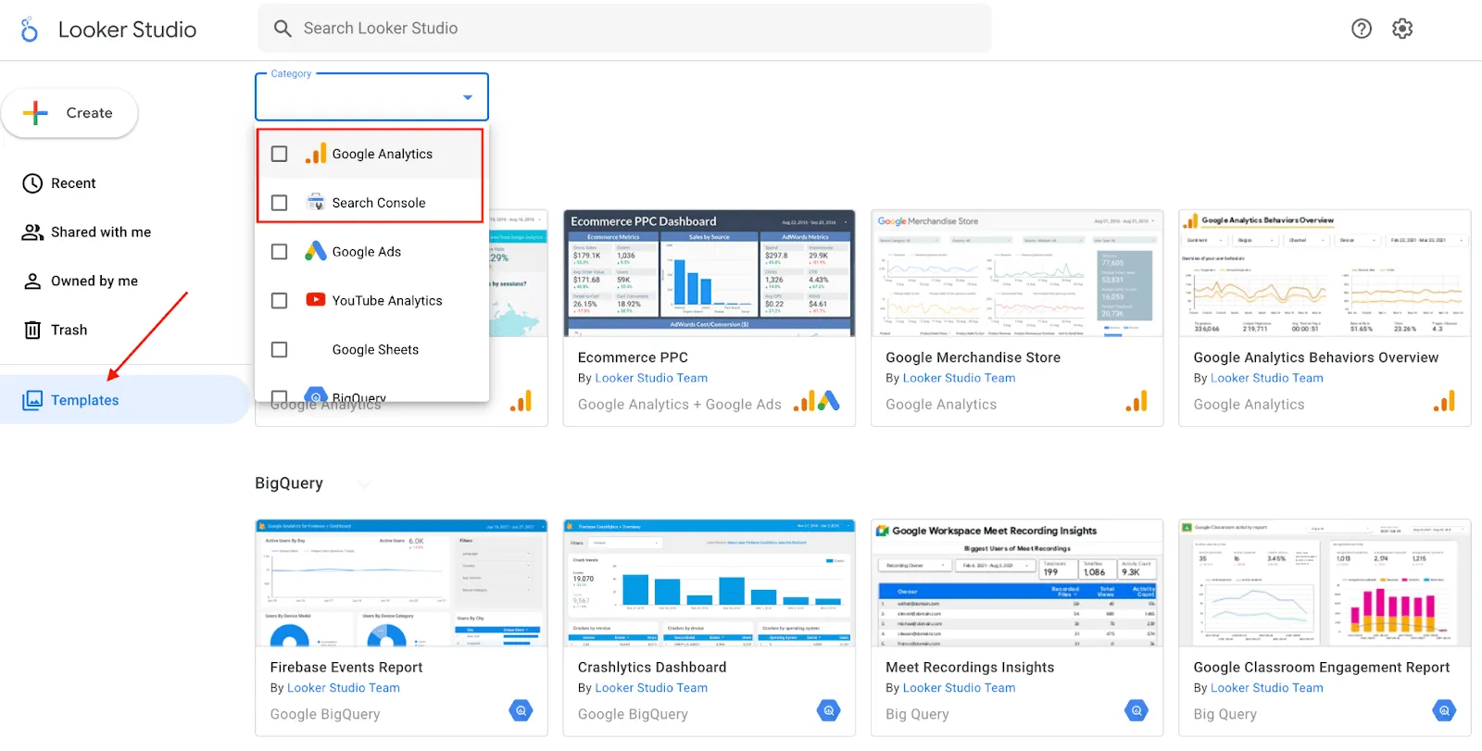Viewport: 1482px width, 751px height.
Task: Click the Owned by me person icon
Action: pos(32,281)
